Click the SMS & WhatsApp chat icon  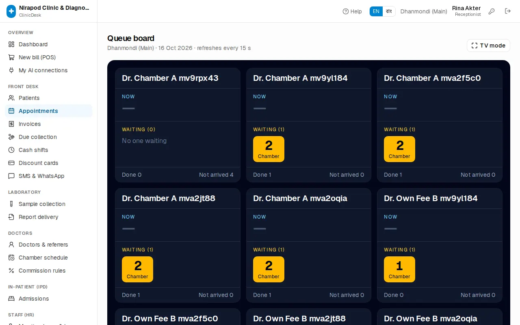[x=11, y=176]
